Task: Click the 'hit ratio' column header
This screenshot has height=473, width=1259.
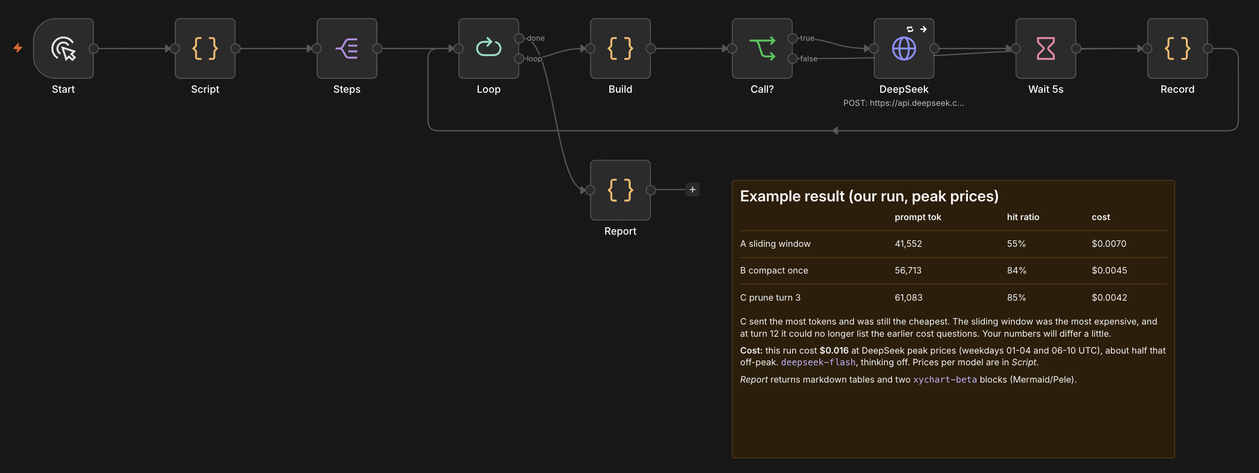Action: [1023, 217]
